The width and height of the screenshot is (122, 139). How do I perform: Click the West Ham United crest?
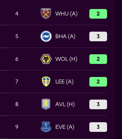46,14
